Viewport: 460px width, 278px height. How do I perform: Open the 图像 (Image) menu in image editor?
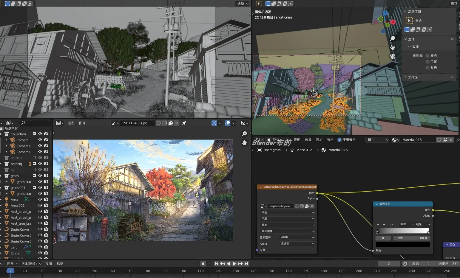pyautogui.click(x=82, y=123)
